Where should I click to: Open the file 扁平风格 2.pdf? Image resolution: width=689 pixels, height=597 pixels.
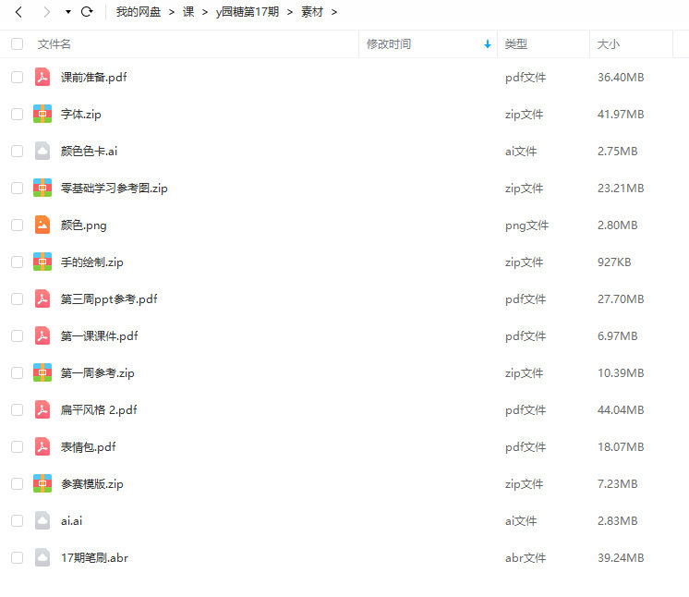99,409
